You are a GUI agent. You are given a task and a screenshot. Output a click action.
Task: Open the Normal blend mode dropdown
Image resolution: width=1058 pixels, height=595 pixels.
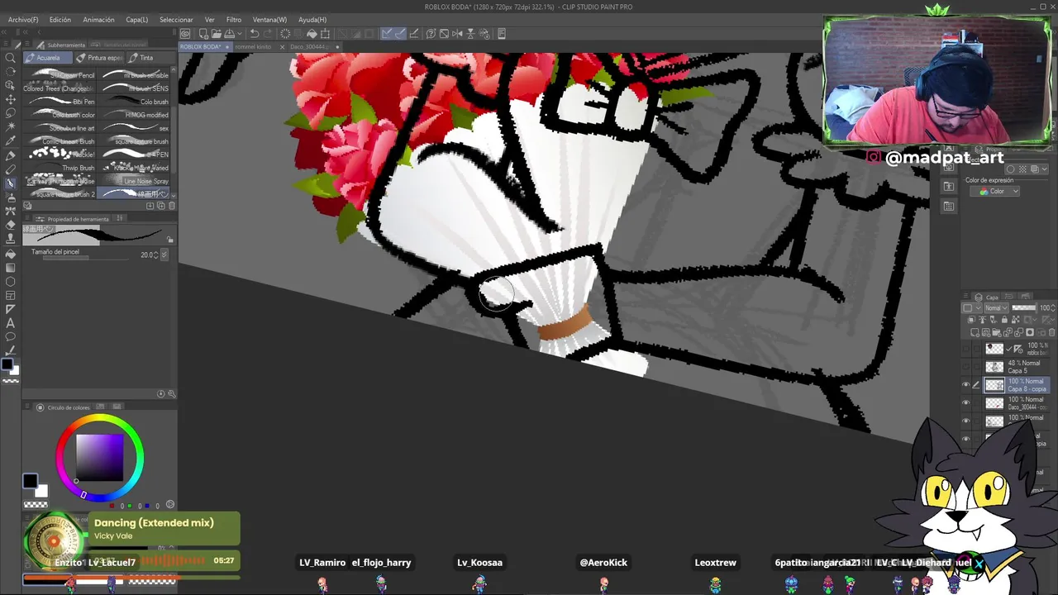tap(996, 307)
